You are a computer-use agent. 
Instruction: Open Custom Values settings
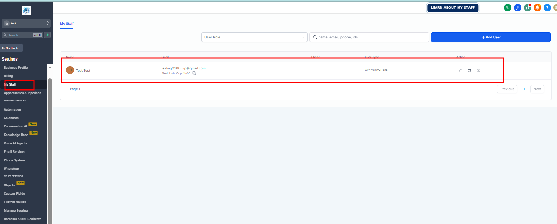pyautogui.click(x=15, y=202)
